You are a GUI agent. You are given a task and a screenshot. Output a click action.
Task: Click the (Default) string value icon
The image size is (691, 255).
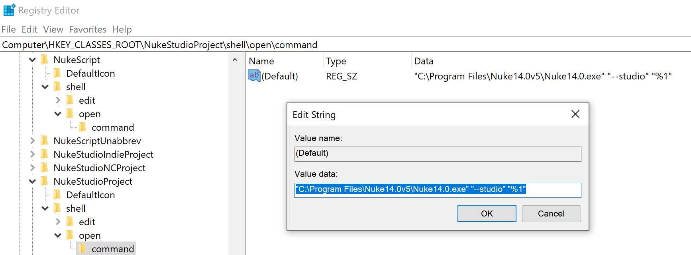point(254,75)
